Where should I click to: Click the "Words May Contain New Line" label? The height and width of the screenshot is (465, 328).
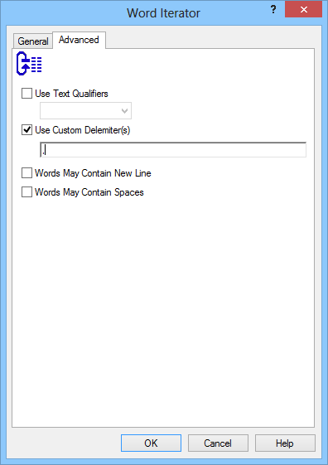click(93, 173)
